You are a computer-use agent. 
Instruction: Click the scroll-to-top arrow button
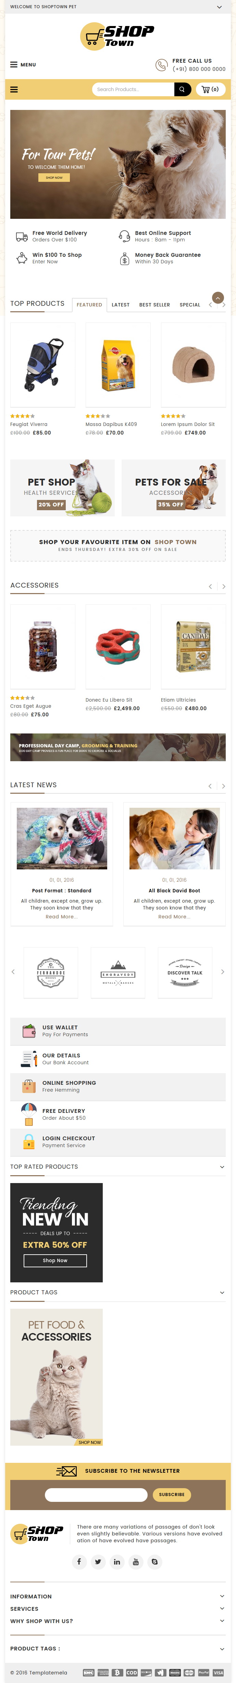218,297
